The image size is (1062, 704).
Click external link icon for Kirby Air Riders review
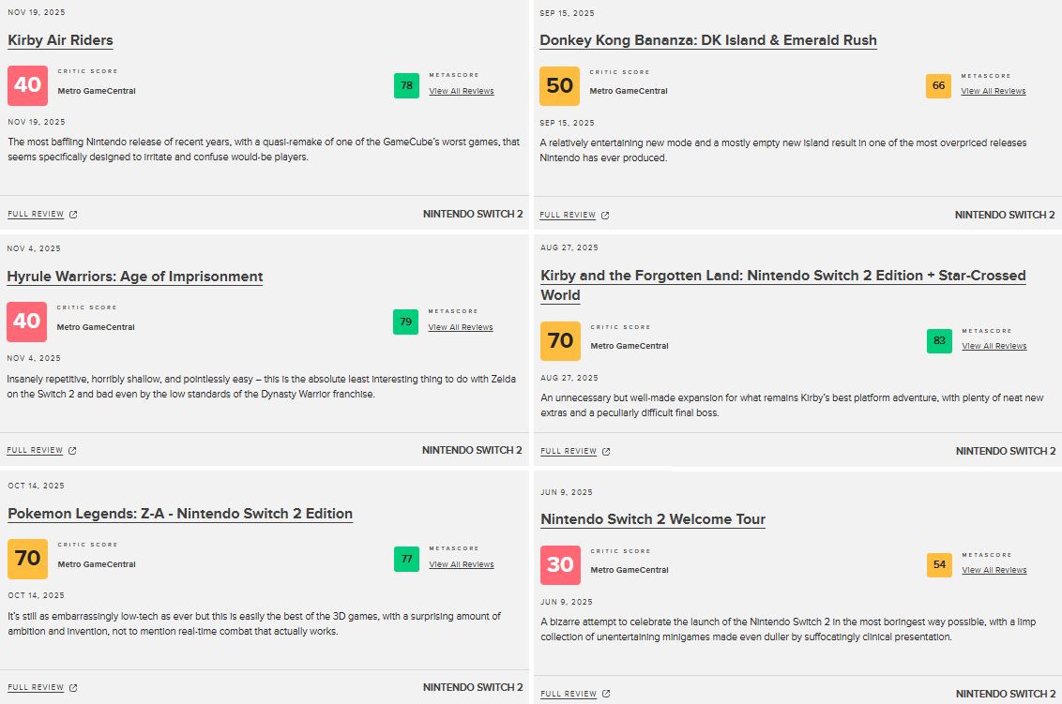73,215
